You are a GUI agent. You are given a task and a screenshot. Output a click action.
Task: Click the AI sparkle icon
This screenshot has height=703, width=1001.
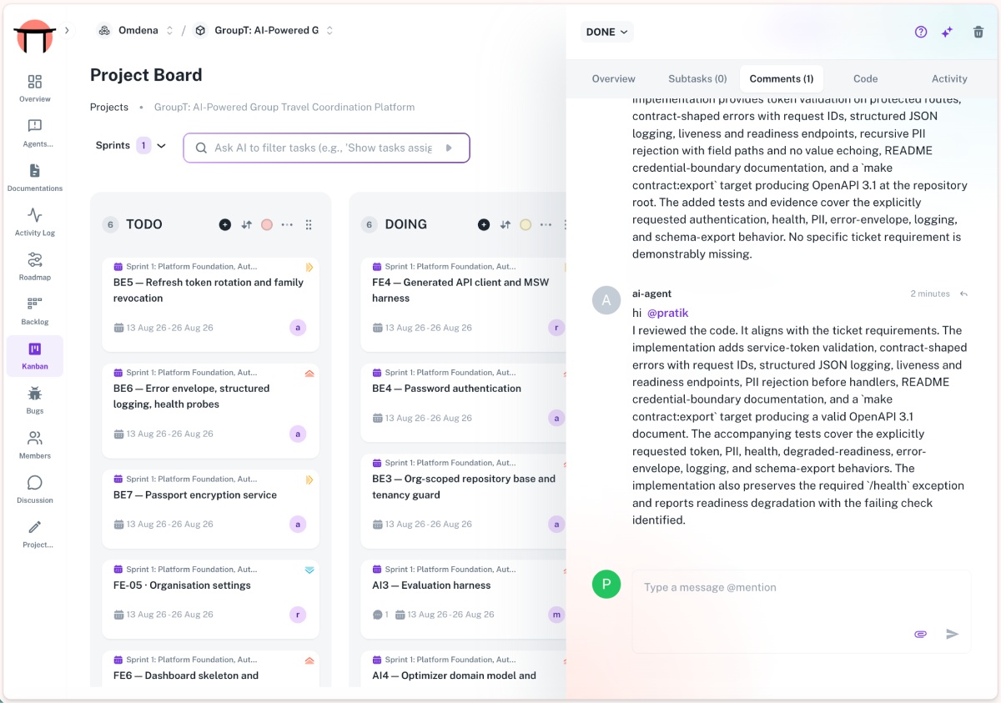click(947, 32)
